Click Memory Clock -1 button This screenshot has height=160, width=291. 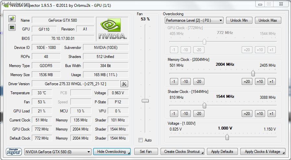(174, 82)
